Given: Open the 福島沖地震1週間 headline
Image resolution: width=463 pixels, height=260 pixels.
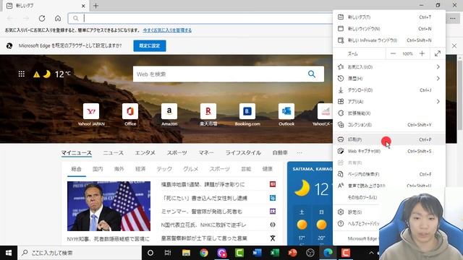Looking at the screenshot, I should [203, 185].
